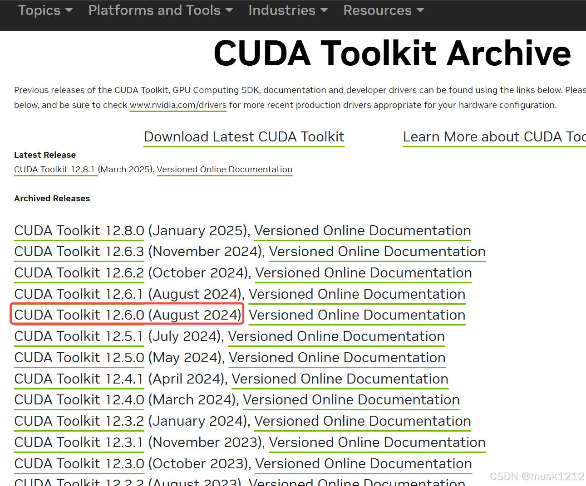Open CUDA Toolkit 12.6.3 link
Screen dimensions: 586x486
[x=79, y=252]
